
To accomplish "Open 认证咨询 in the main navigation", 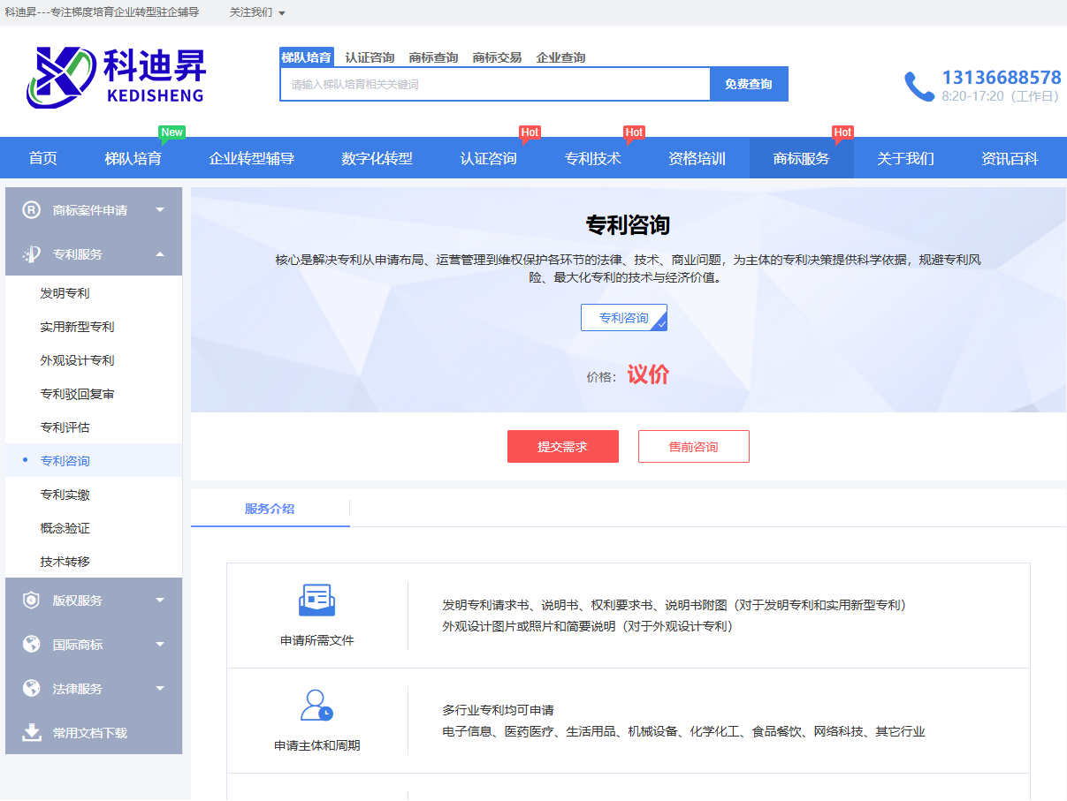I will 488,159.
